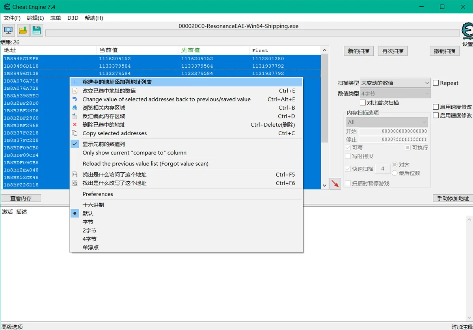Toggle the 快速扫描 checkbox

pos(348,169)
